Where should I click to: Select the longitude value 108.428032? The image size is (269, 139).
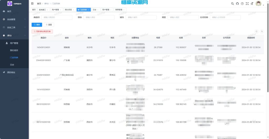181,75
